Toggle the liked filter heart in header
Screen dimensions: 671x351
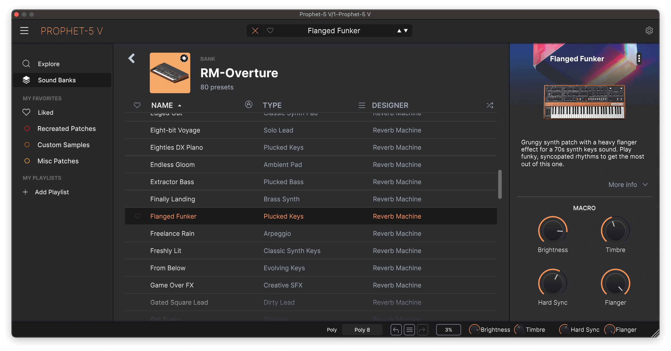point(137,105)
